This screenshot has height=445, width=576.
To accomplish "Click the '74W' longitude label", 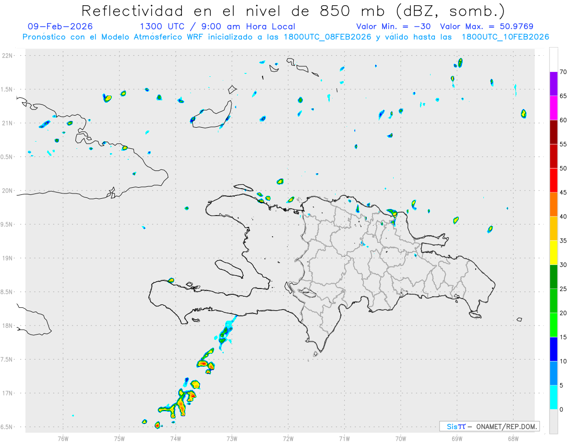I will pos(176,438).
